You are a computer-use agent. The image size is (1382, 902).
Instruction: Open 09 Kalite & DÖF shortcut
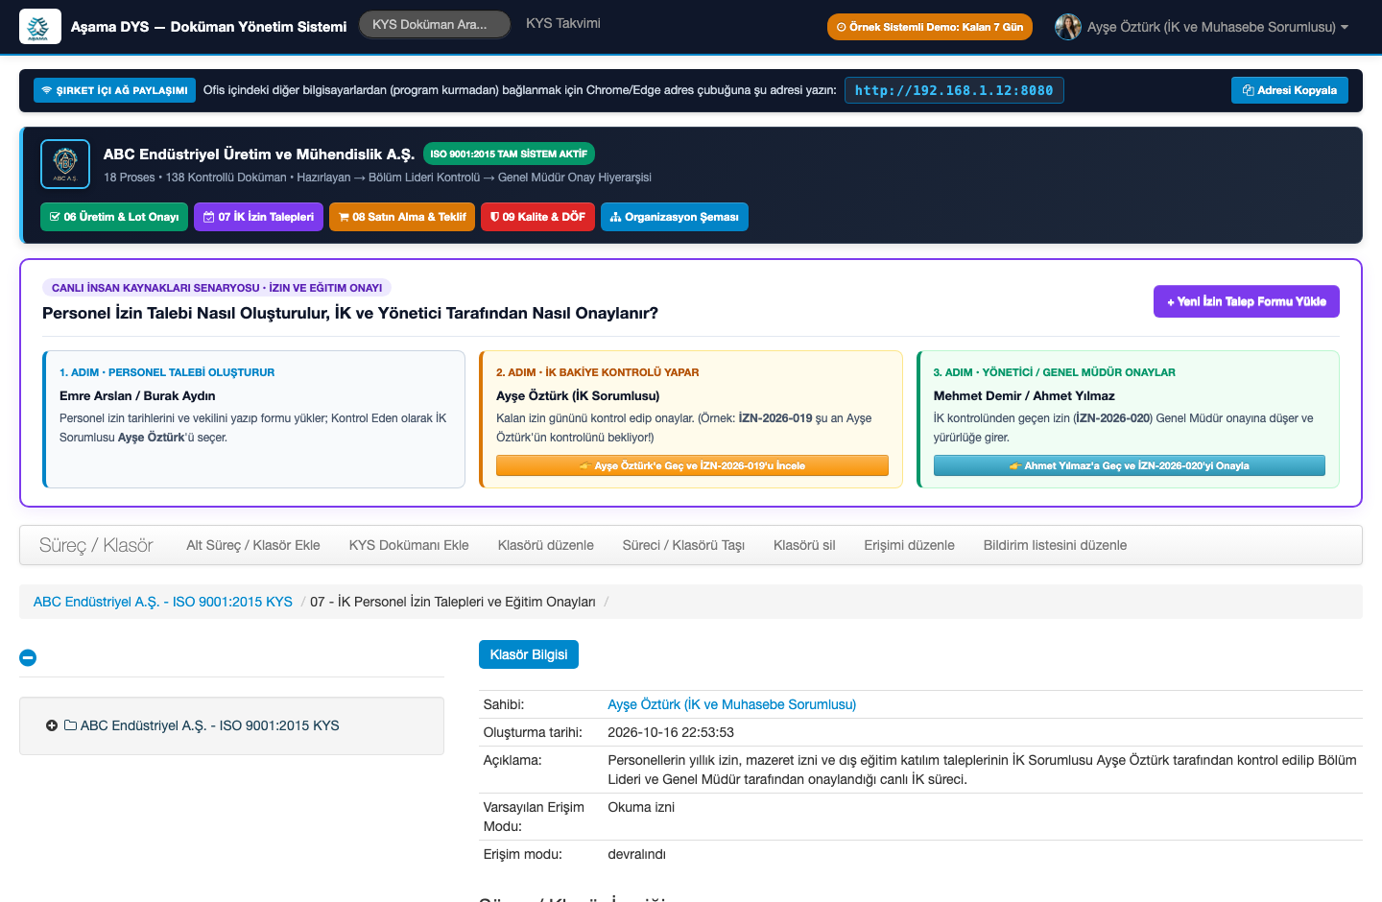tap(537, 217)
